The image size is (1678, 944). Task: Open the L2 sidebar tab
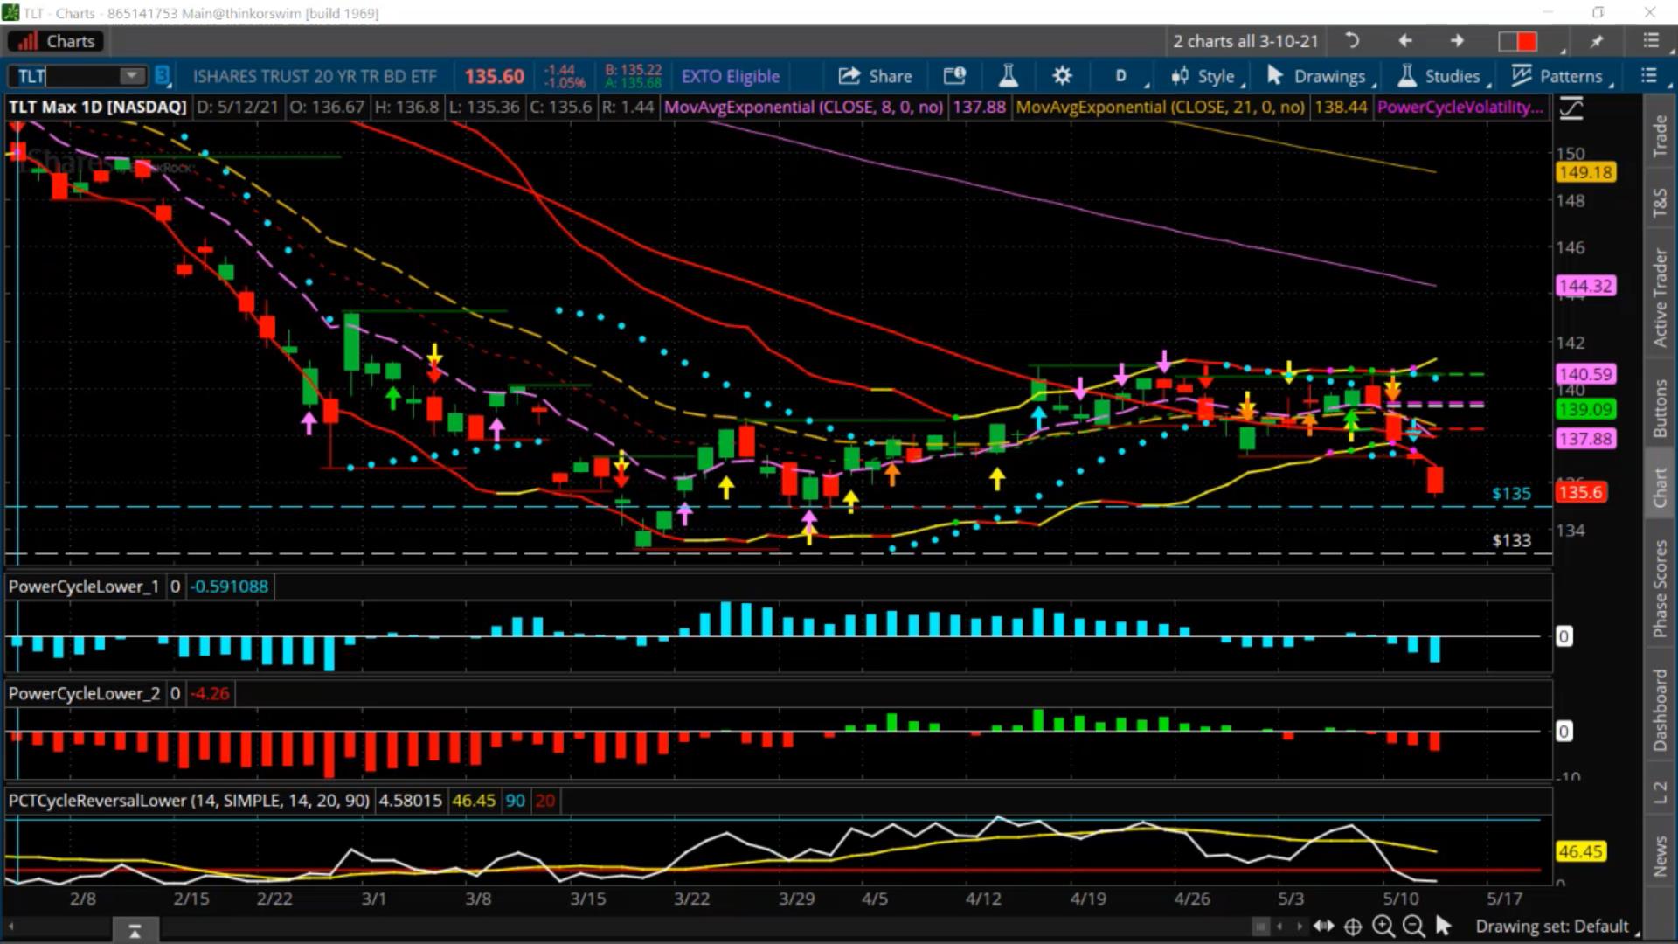tap(1660, 792)
